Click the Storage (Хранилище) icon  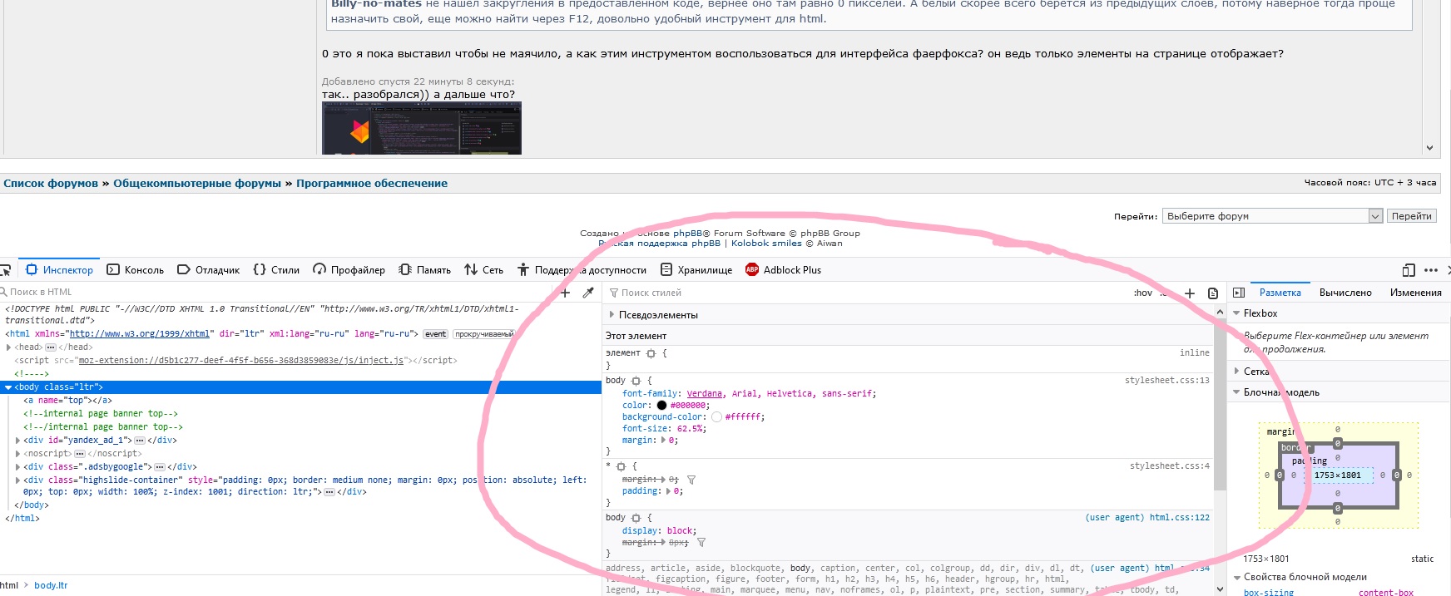pos(666,269)
